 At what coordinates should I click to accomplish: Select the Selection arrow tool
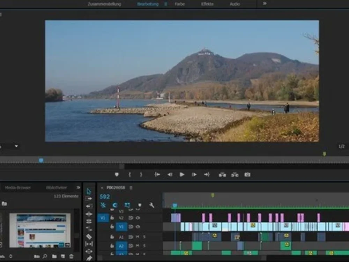[x=89, y=191]
